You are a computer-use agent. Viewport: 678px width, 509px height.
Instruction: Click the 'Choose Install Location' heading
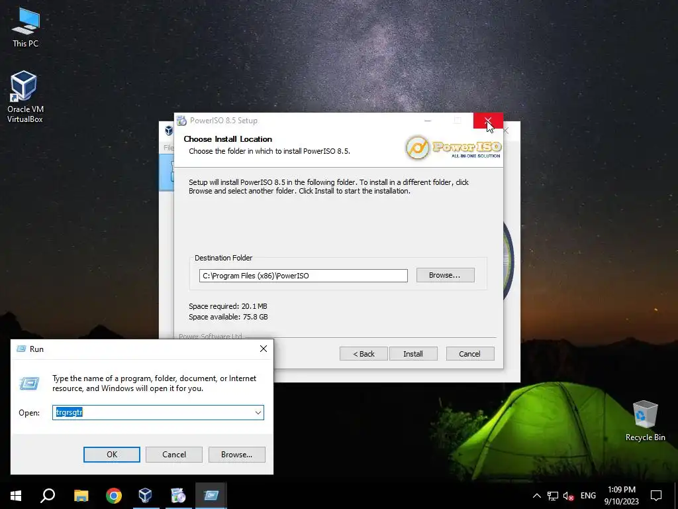228,139
